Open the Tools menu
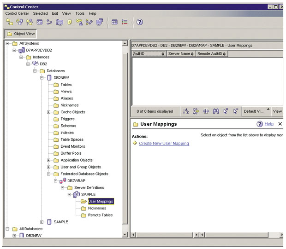Viewport: 286px width, 249px height. (80, 13)
